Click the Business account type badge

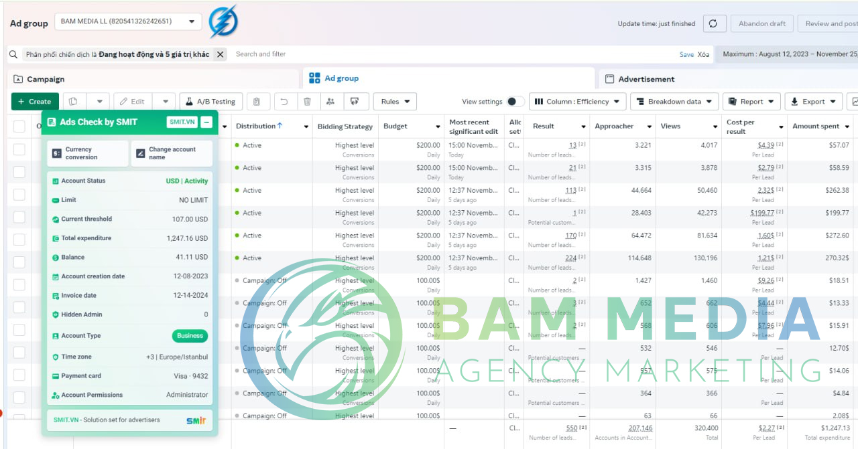tap(190, 336)
